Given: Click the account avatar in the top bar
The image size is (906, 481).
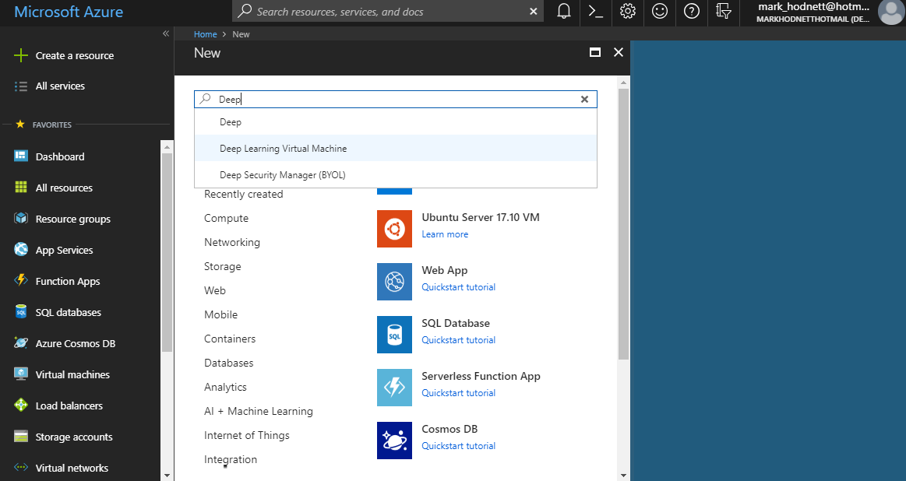Looking at the screenshot, I should pos(890,12).
